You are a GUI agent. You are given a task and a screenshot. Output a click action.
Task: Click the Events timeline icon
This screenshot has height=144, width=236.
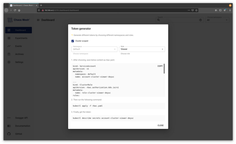[x=9, y=46]
